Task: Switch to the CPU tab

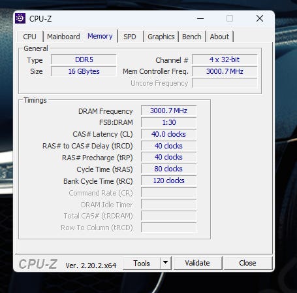Action: click(x=29, y=37)
